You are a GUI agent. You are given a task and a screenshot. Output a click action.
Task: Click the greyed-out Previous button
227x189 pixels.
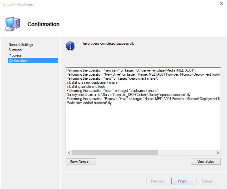coord(157,181)
